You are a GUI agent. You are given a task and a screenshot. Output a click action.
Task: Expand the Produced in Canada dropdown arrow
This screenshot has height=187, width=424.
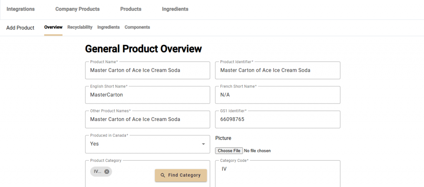click(x=203, y=144)
